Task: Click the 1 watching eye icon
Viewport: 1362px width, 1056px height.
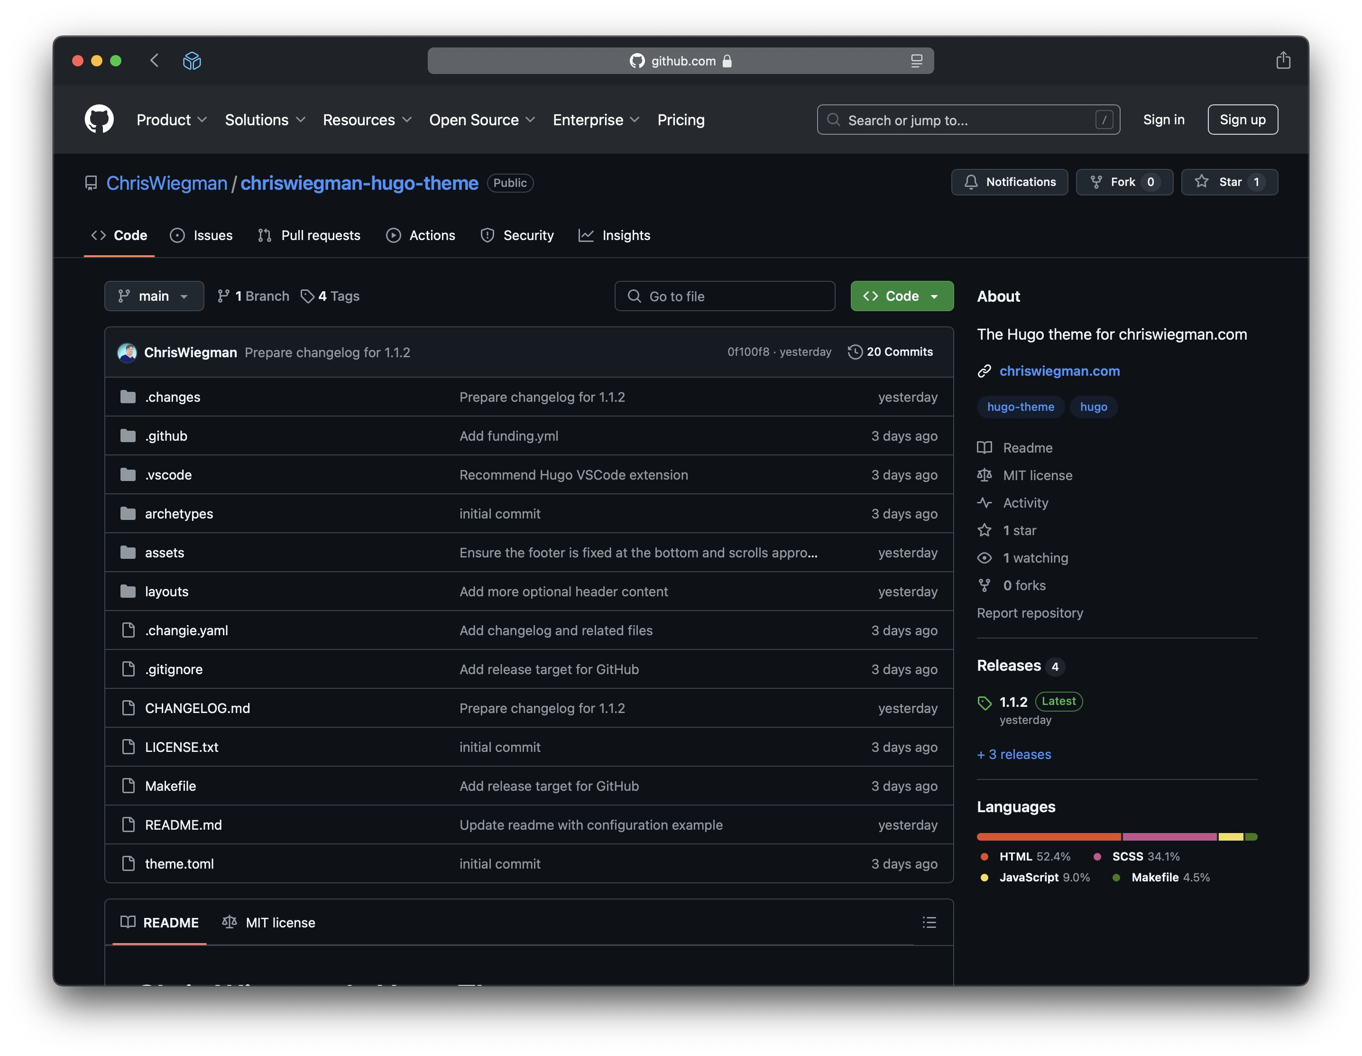Action: point(984,557)
